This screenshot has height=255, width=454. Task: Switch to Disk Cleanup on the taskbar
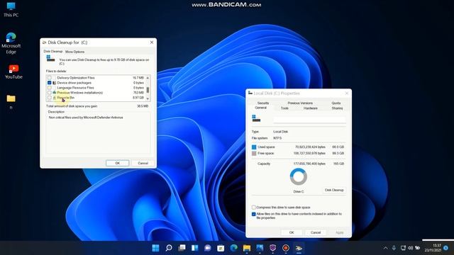(299, 248)
